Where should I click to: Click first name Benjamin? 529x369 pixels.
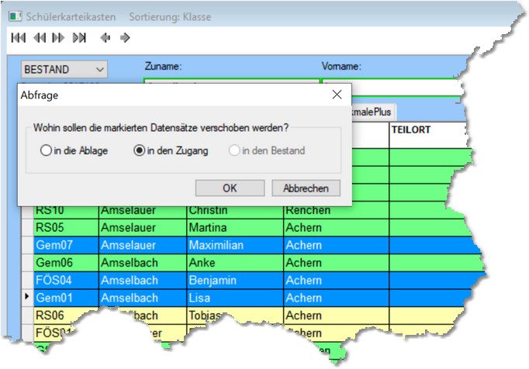(x=235, y=281)
